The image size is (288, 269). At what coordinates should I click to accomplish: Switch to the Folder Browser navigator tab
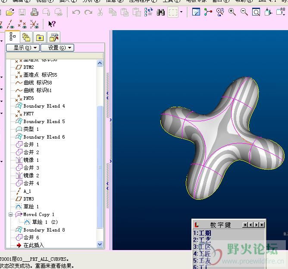click(26, 37)
